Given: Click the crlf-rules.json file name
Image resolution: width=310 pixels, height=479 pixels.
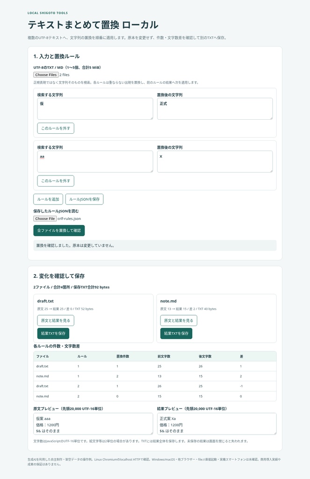Looking at the screenshot, I should click(x=69, y=219).
